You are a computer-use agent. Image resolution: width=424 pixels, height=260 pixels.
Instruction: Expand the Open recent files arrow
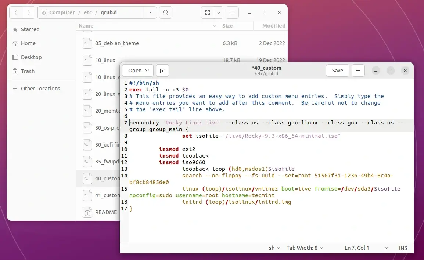pyautogui.click(x=148, y=71)
